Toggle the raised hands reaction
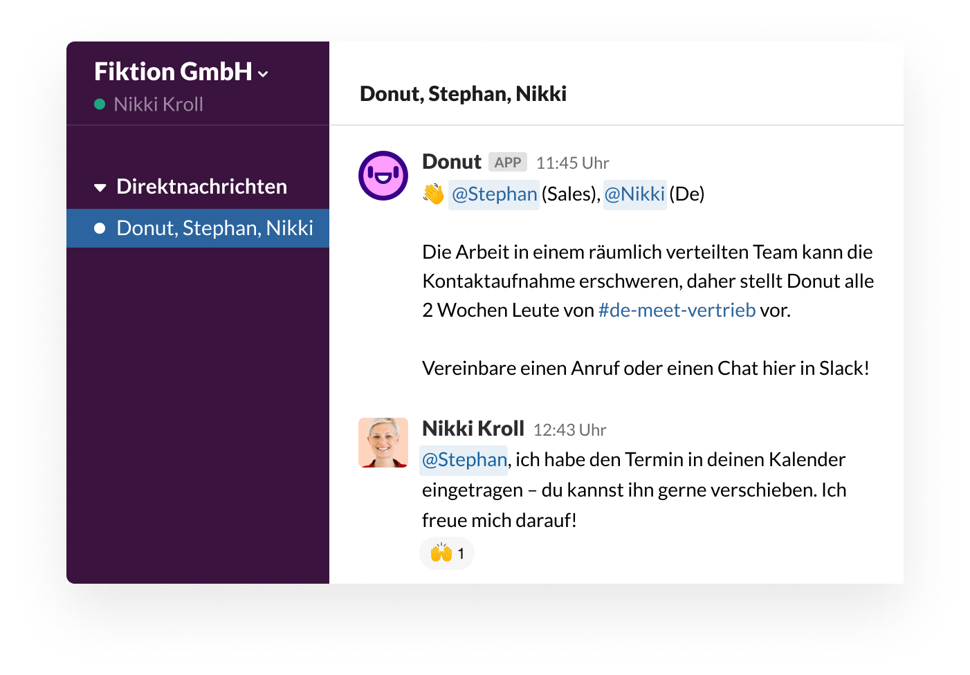 [447, 553]
